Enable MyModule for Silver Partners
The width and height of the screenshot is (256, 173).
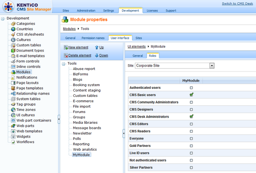click(x=191, y=168)
